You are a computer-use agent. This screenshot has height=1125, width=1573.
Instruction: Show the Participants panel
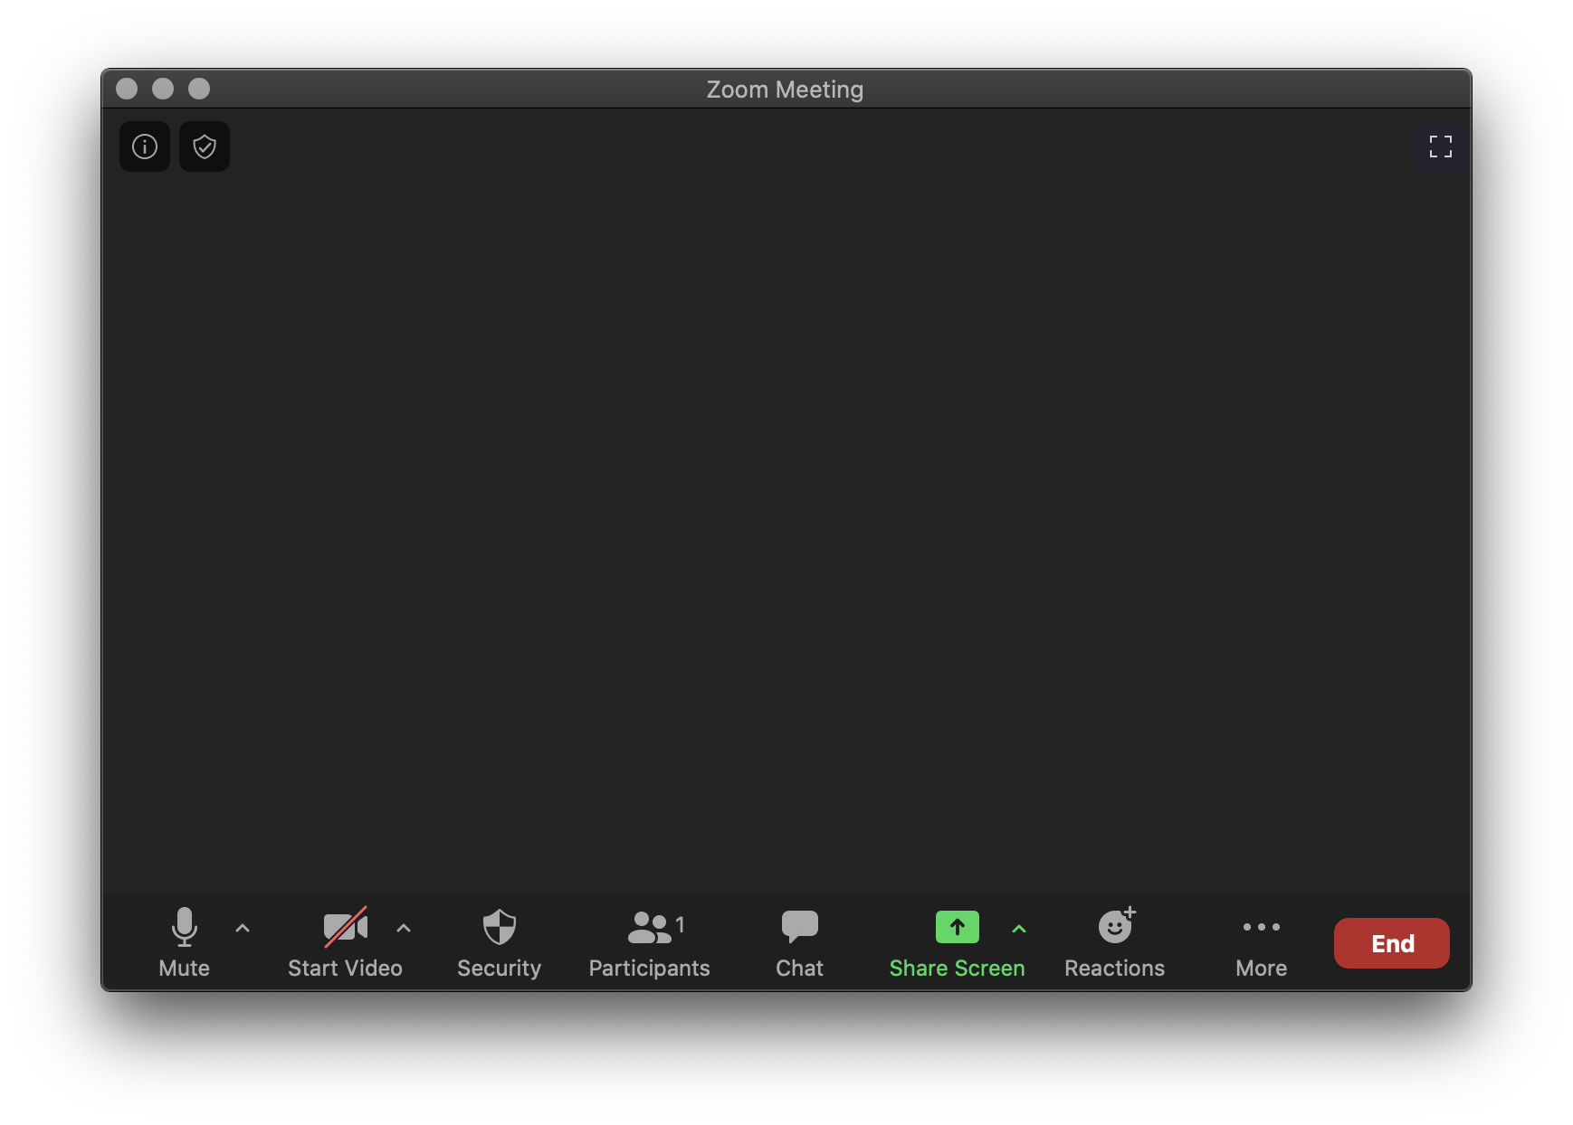point(650,943)
